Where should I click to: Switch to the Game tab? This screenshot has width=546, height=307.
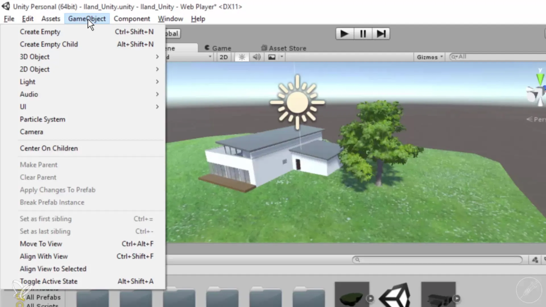pos(218,48)
